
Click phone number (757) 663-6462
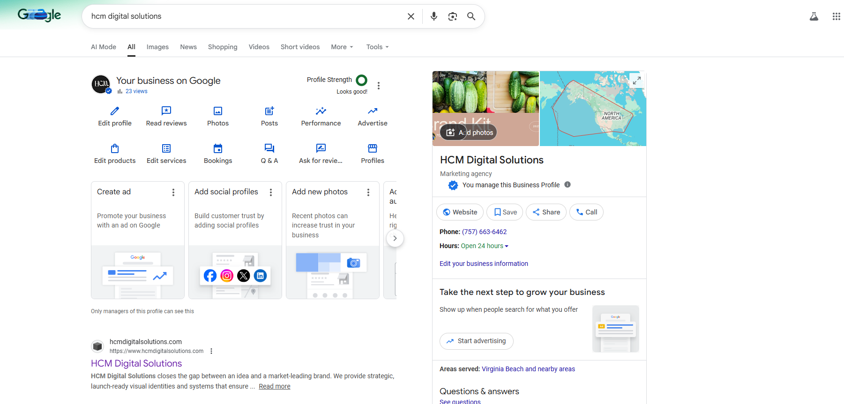pos(484,232)
